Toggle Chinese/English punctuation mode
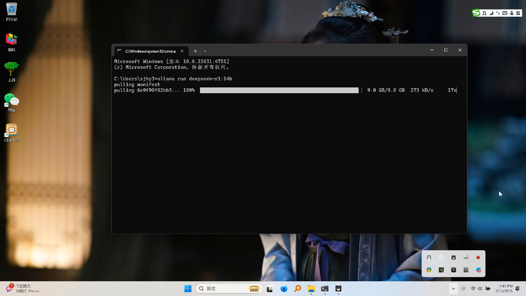This screenshot has height=296, width=526. click(x=498, y=13)
